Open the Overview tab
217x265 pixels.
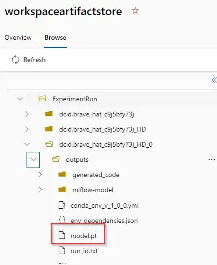pos(18,37)
